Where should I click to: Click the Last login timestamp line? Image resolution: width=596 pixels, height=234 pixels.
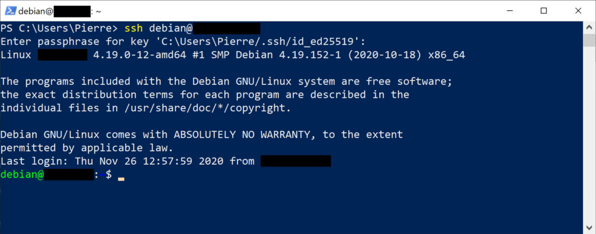pyautogui.click(x=165, y=161)
